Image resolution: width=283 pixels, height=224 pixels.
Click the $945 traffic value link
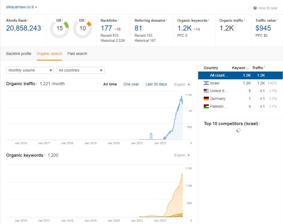[x=263, y=28]
